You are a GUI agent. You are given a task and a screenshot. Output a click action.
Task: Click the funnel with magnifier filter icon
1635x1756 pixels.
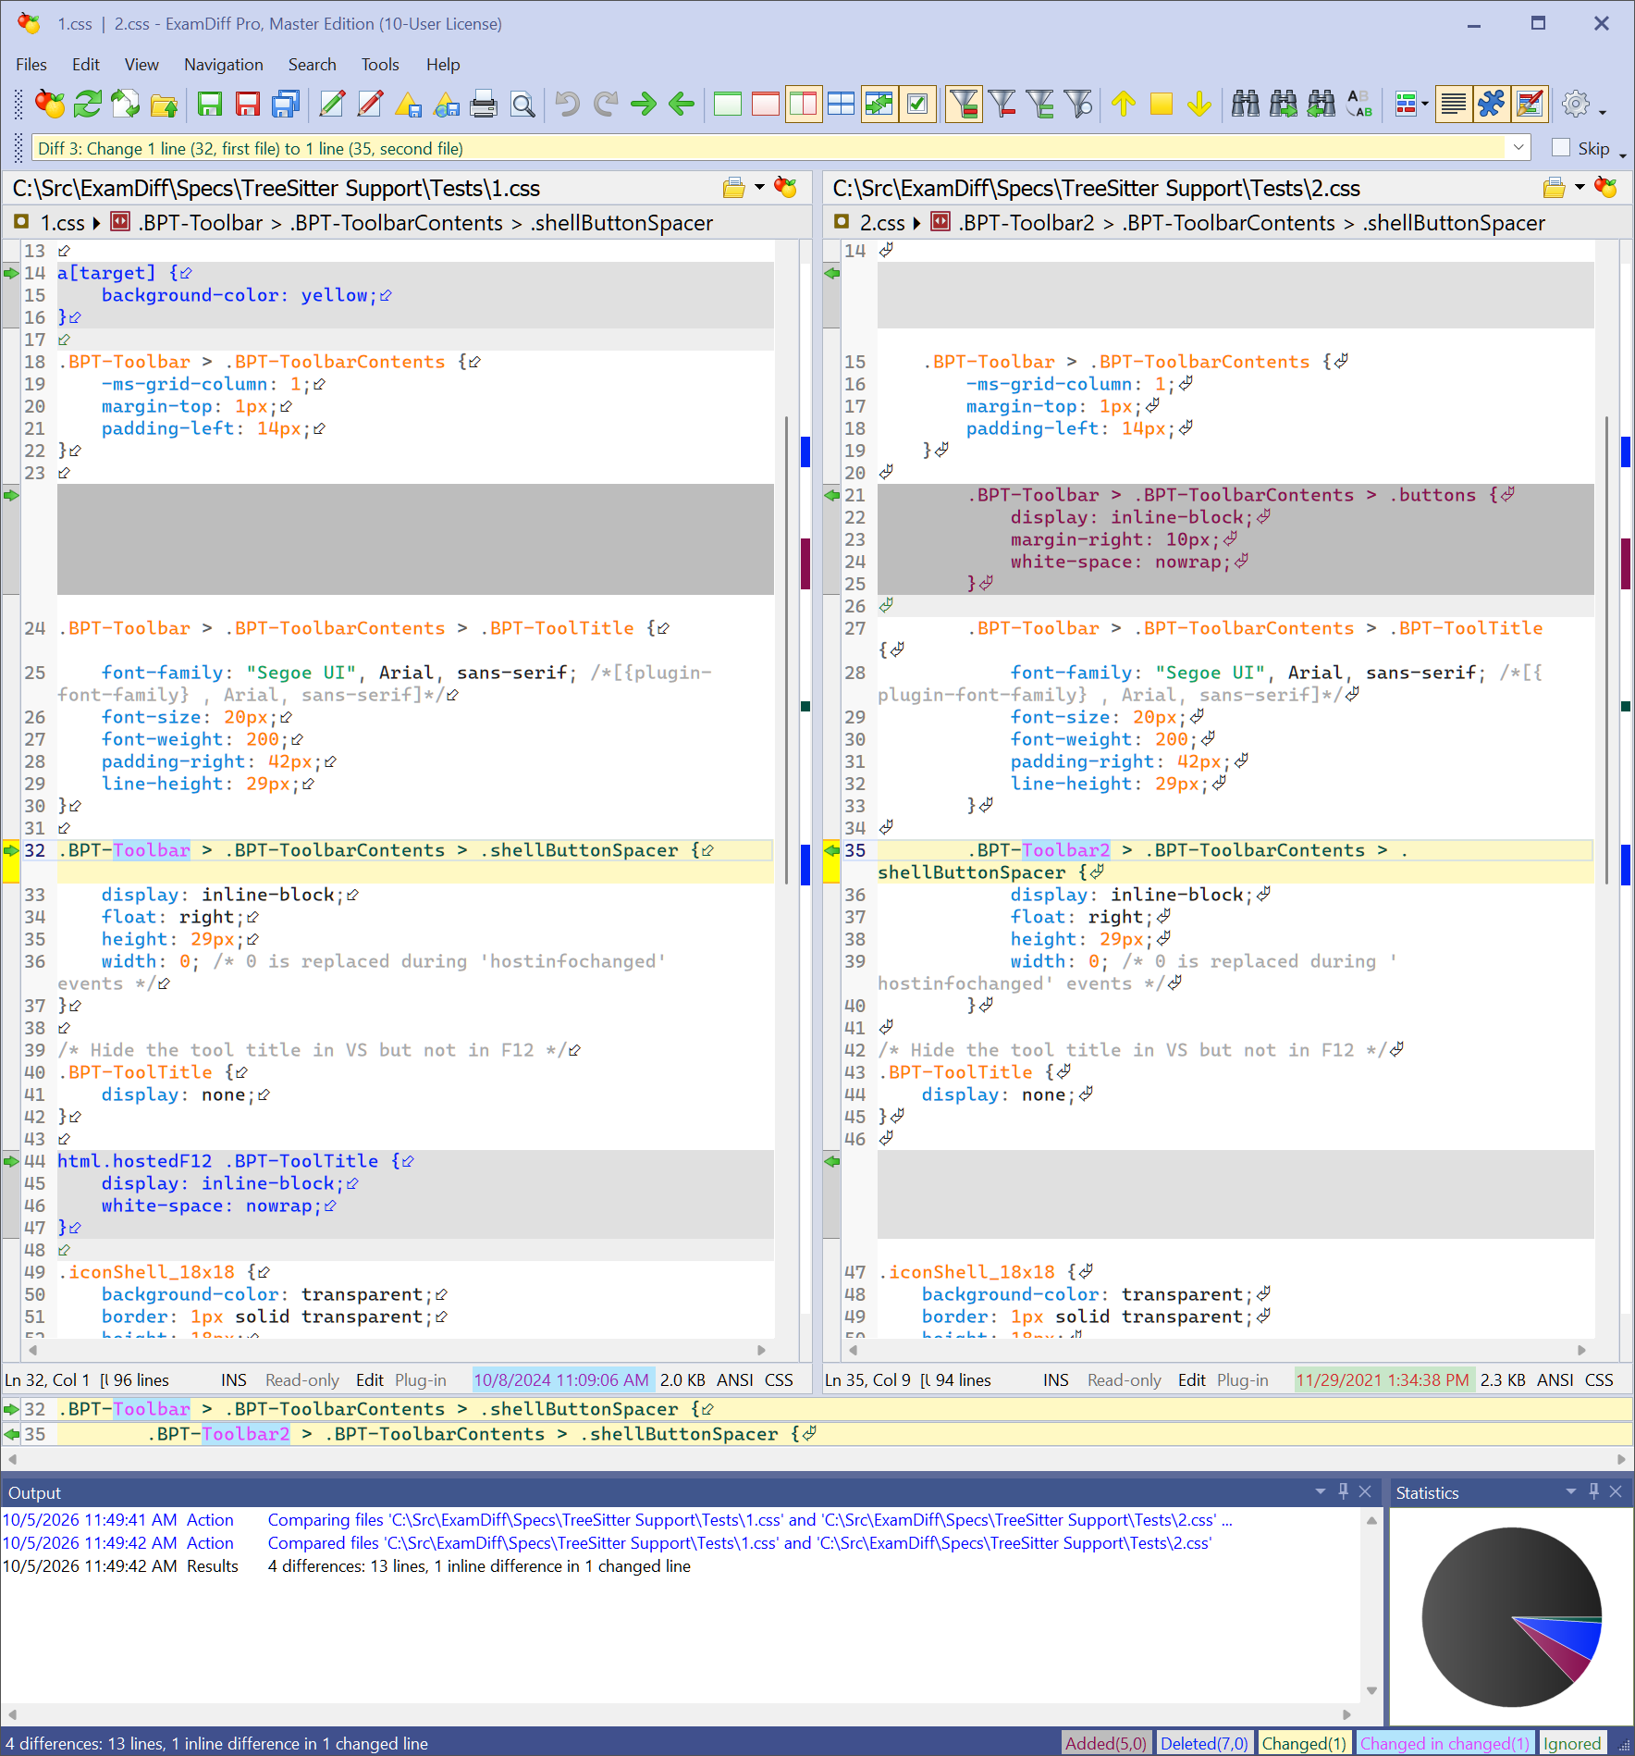[1078, 104]
